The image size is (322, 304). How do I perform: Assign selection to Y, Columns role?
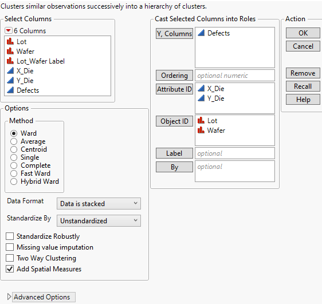coord(174,33)
